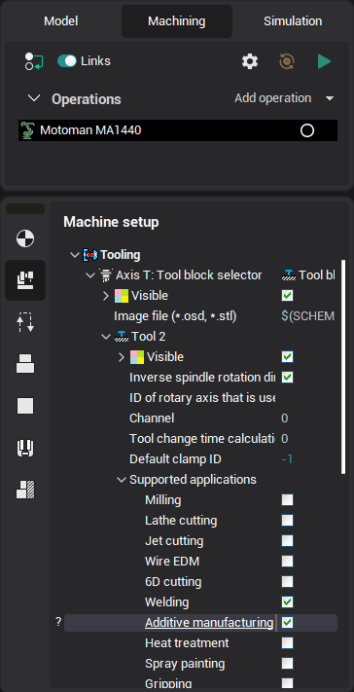Open machining settings gear icon
The image size is (354, 692).
coord(250,61)
